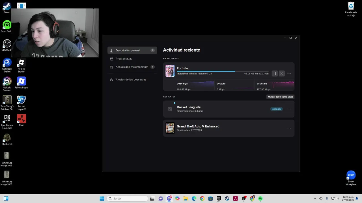Screen dimensions: 362x203
Task: Click the Grand Theft Auto V thumbnail
Action: pos(170,128)
